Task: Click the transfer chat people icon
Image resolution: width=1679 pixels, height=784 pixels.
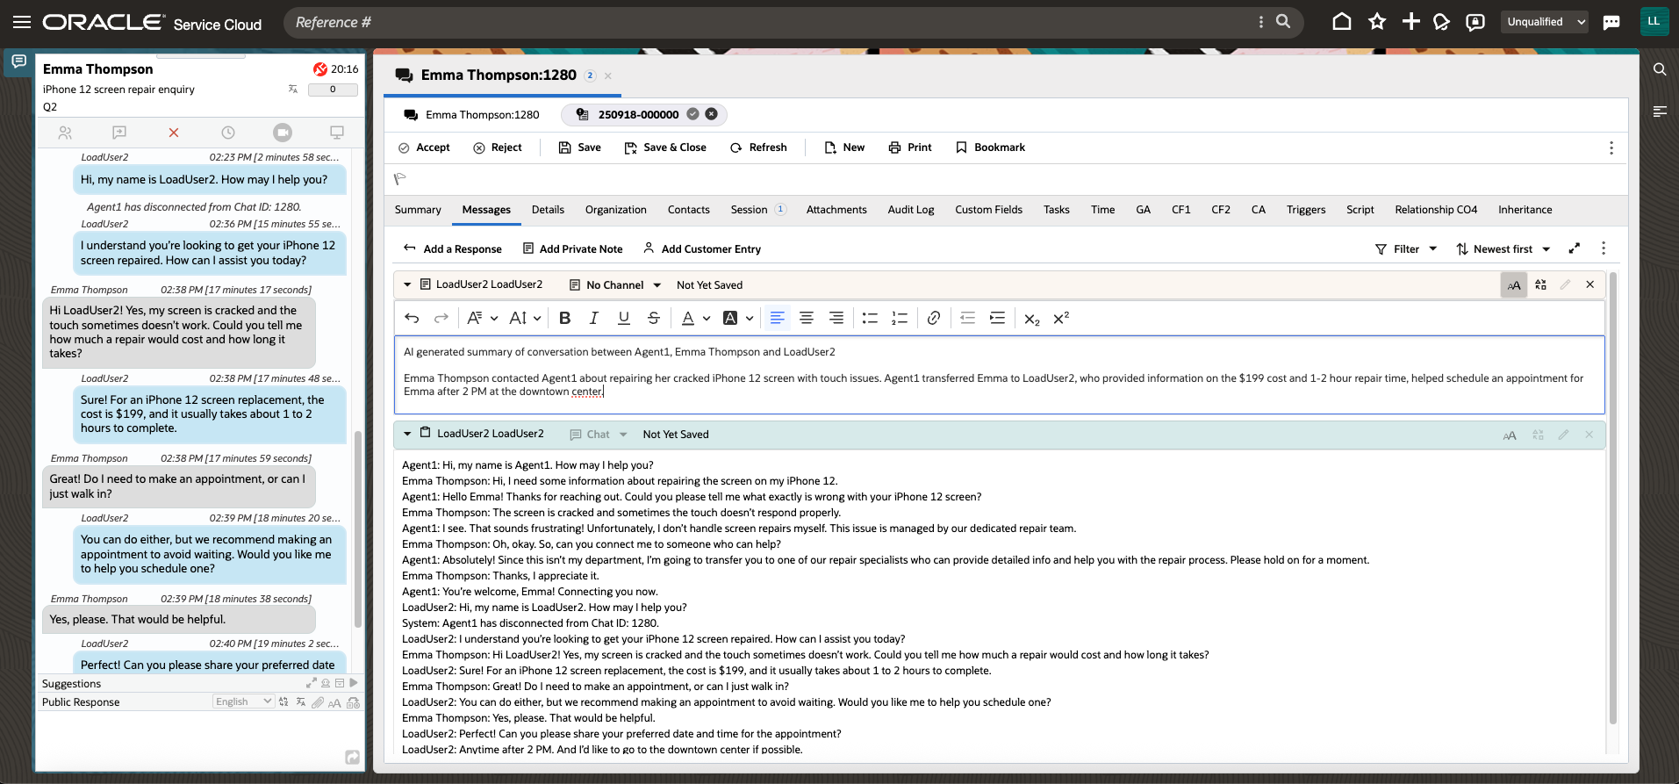Action: (65, 133)
